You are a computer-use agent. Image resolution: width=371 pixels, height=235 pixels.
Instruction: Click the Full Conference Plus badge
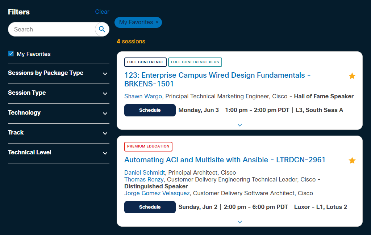195,62
